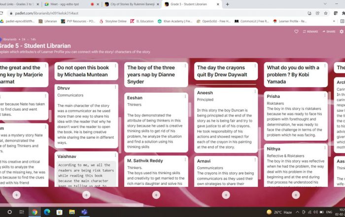
Task: Open padlet-epncv80dtfh bookmark
Action: coord(18,21)
